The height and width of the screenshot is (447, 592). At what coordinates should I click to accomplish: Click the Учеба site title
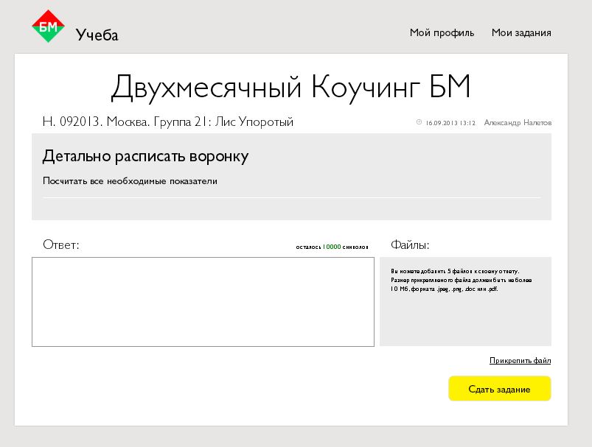click(x=97, y=35)
